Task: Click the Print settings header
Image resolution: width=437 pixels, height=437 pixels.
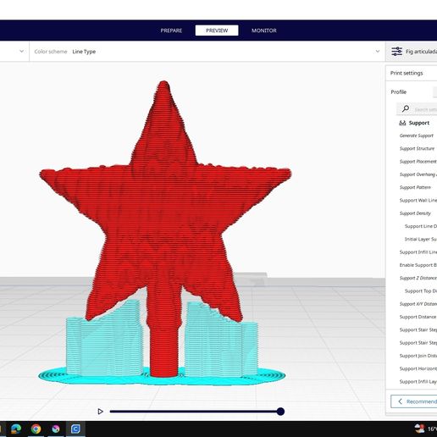Action: pos(407,73)
